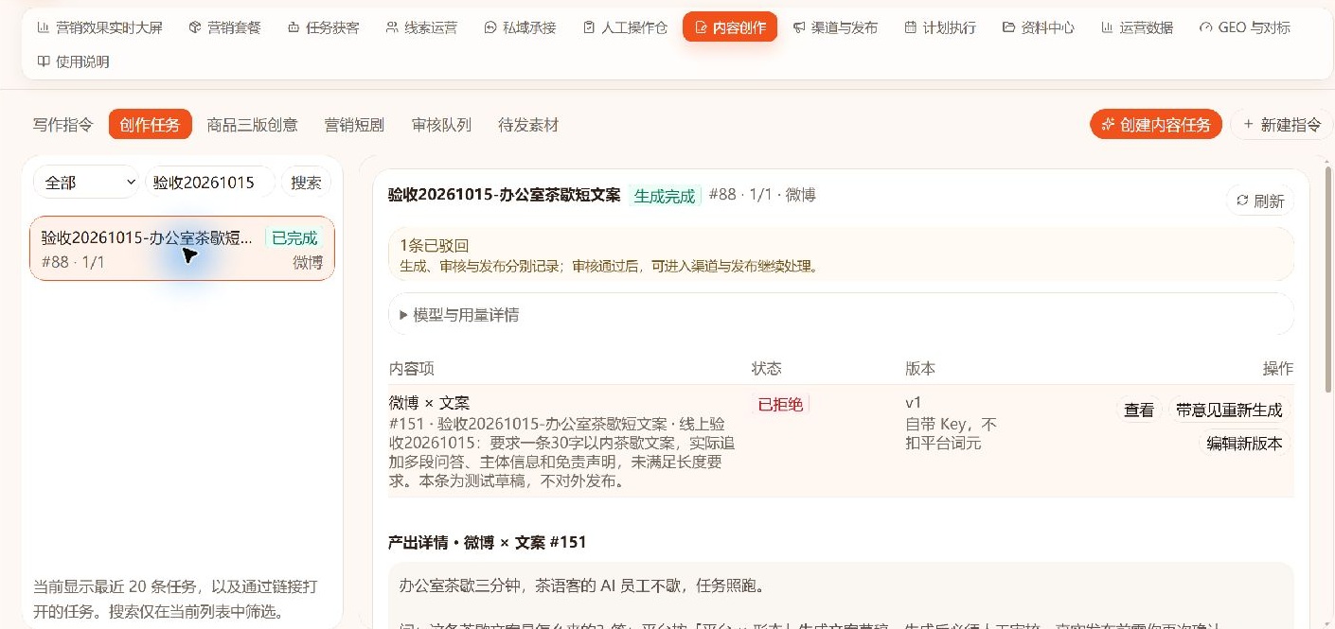
Task: Click the 已拒绝 status tag
Action: click(x=780, y=404)
